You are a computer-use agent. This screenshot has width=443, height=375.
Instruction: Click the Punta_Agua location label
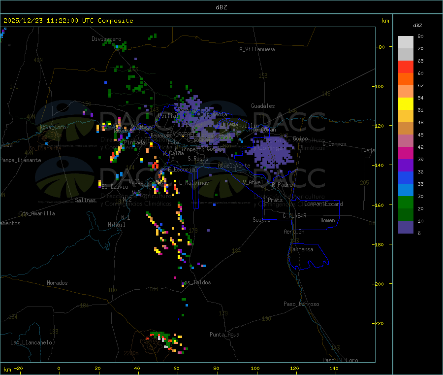[224, 335]
